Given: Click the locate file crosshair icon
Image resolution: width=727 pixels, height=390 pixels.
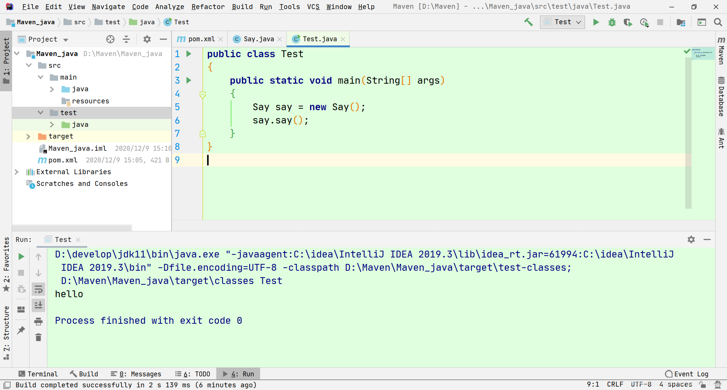Looking at the screenshot, I should [x=110, y=39].
